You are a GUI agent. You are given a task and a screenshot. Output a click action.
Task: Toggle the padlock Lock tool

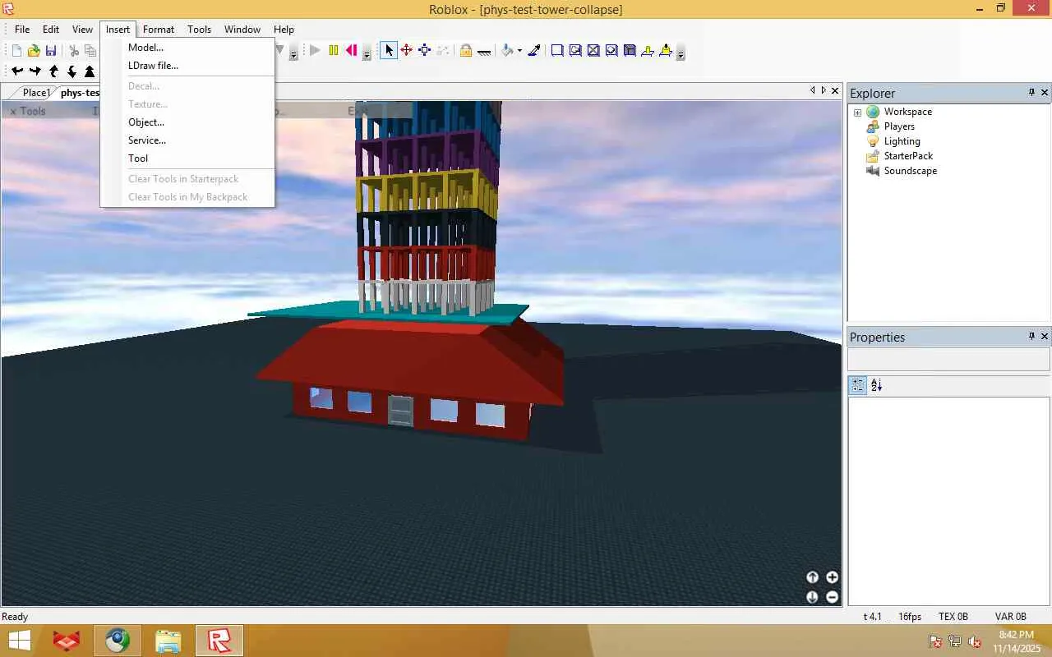tap(466, 51)
